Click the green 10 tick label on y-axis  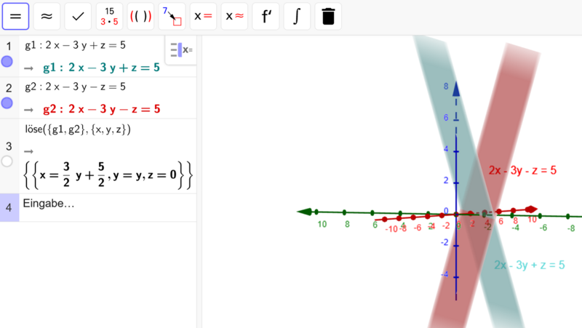[x=322, y=225]
